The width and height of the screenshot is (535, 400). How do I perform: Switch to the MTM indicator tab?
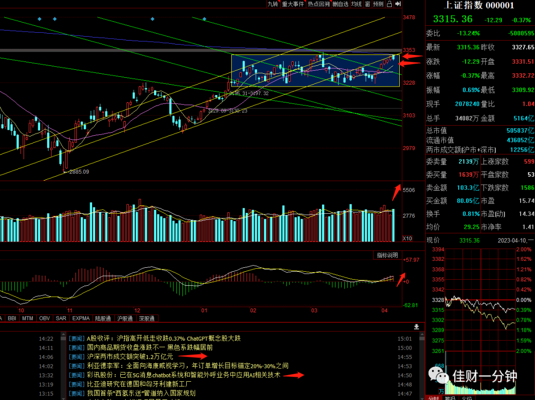click(28, 318)
